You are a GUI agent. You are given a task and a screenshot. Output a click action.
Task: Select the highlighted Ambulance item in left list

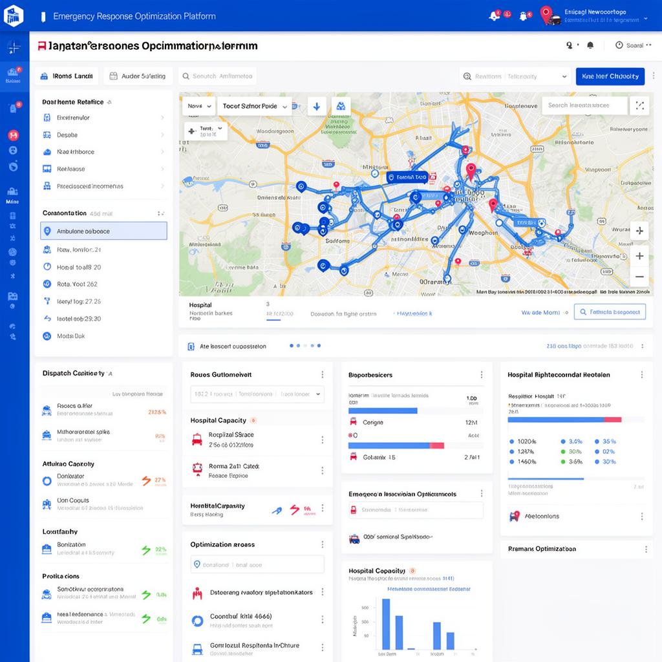coord(103,231)
